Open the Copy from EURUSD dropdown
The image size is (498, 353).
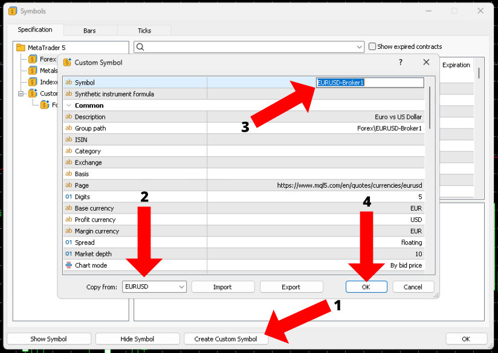[x=154, y=287]
